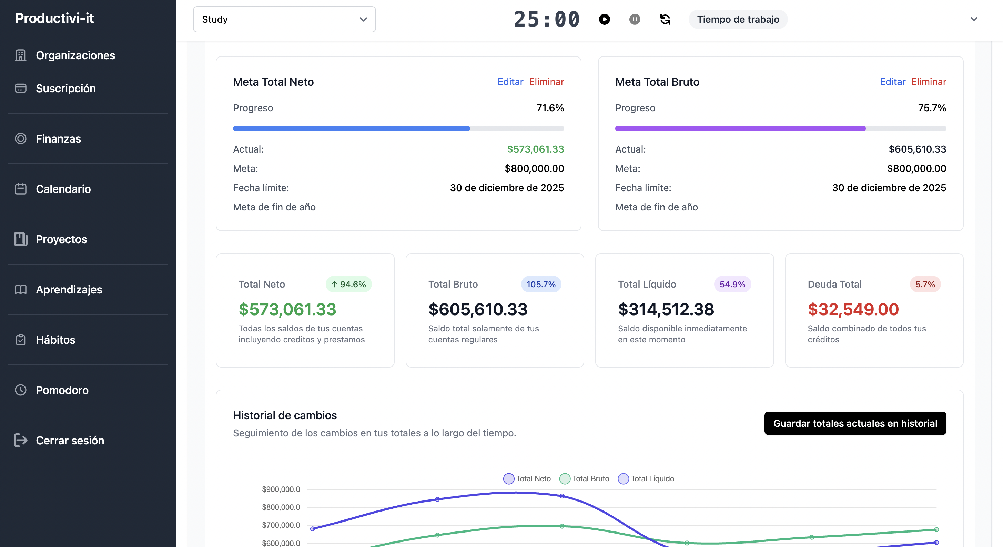Screen dimensions: 1003x547
Task: Click the Proyectos newspaper icon
Action: point(20,239)
